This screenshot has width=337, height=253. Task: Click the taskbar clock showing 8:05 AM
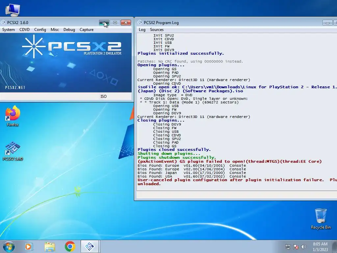point(320,247)
